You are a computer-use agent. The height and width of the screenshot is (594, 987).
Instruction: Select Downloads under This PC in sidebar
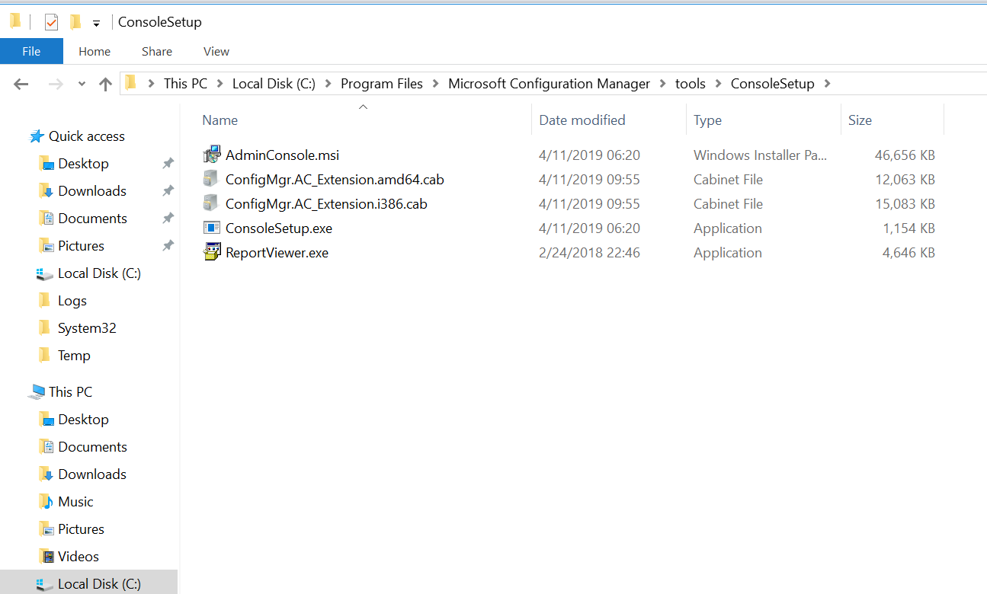click(x=92, y=474)
